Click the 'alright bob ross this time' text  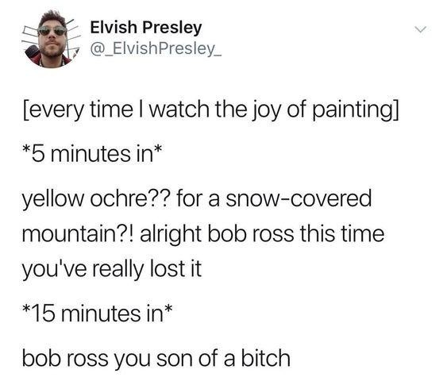(x=262, y=233)
